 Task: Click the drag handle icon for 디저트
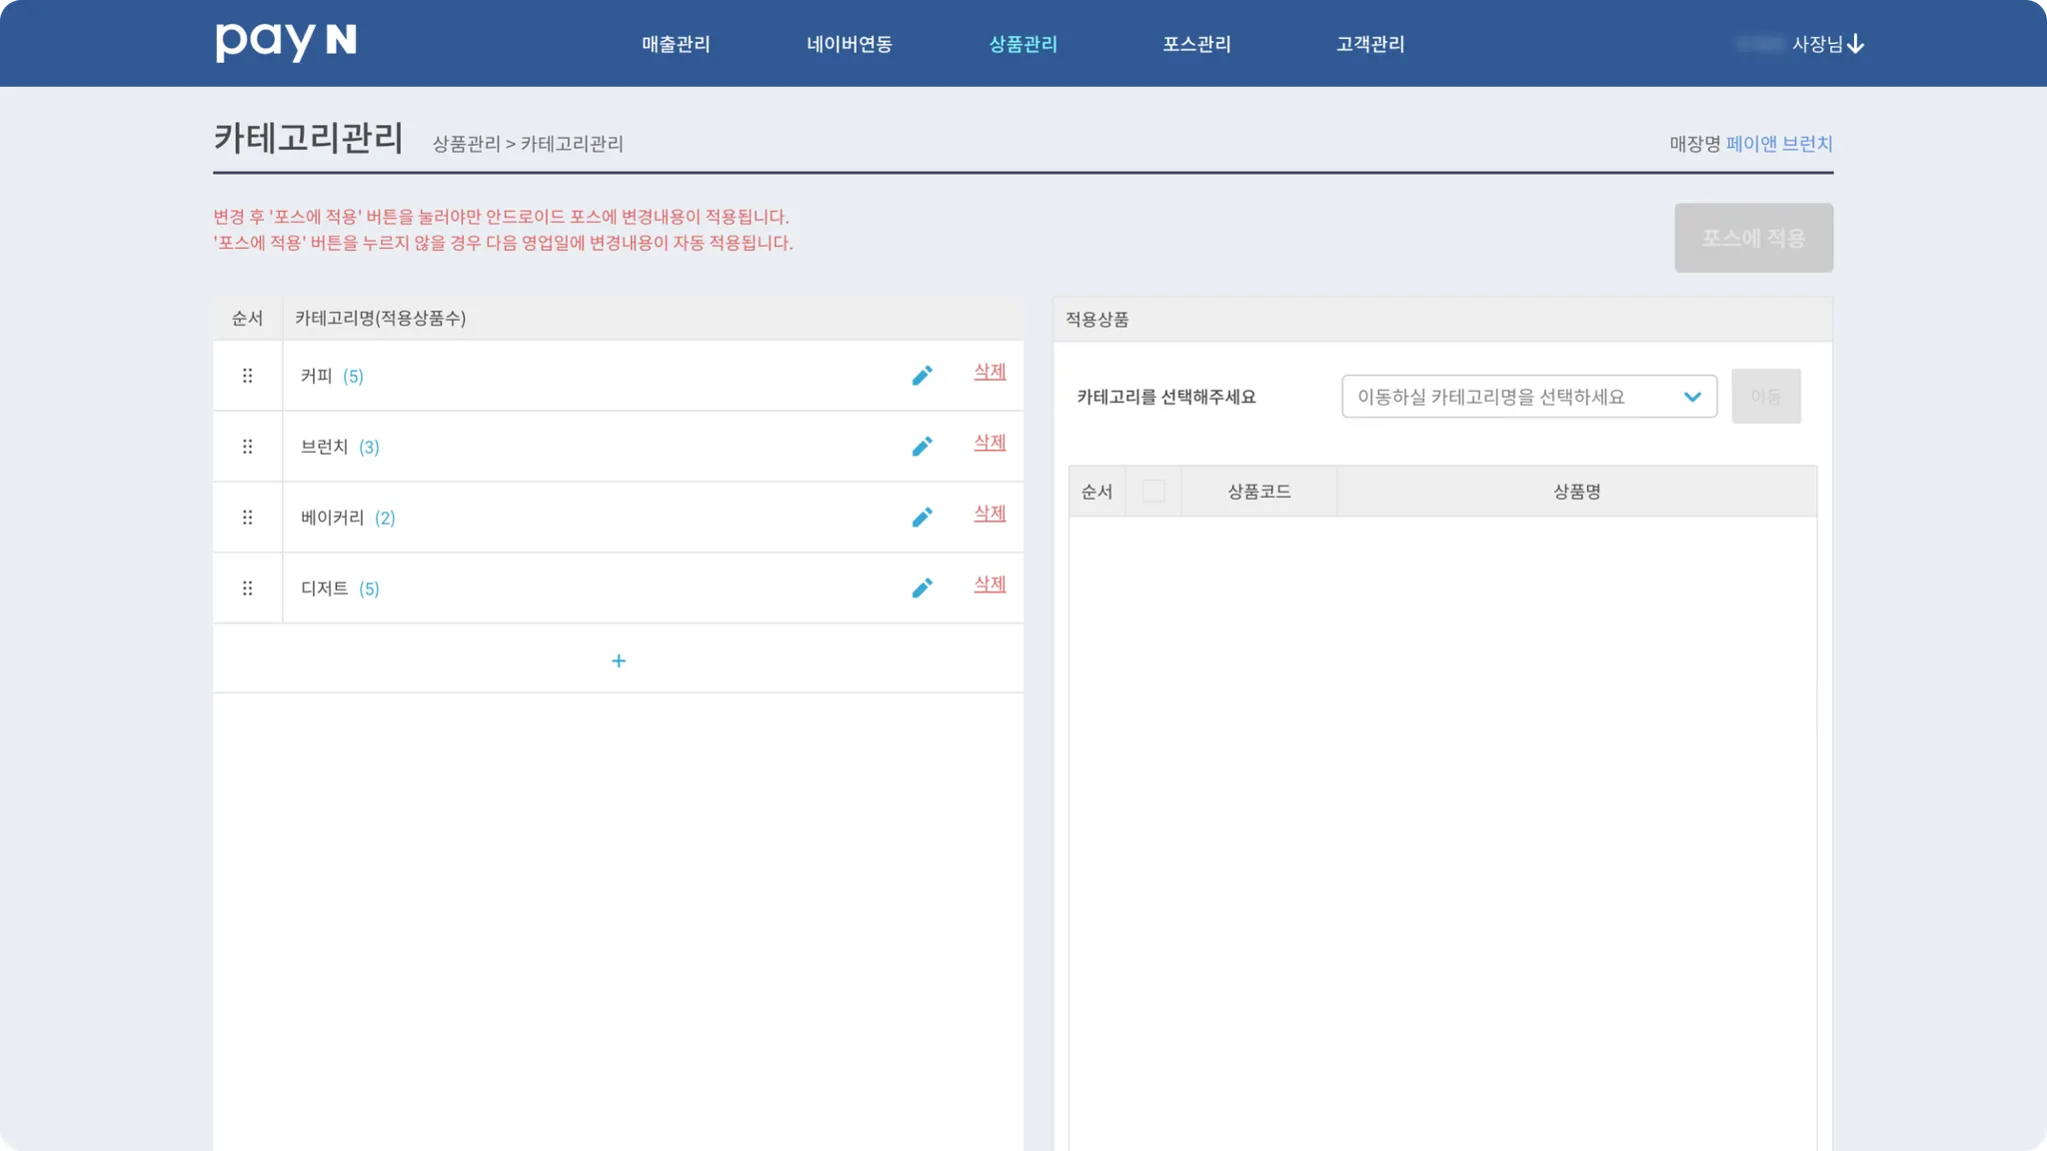[x=247, y=588]
